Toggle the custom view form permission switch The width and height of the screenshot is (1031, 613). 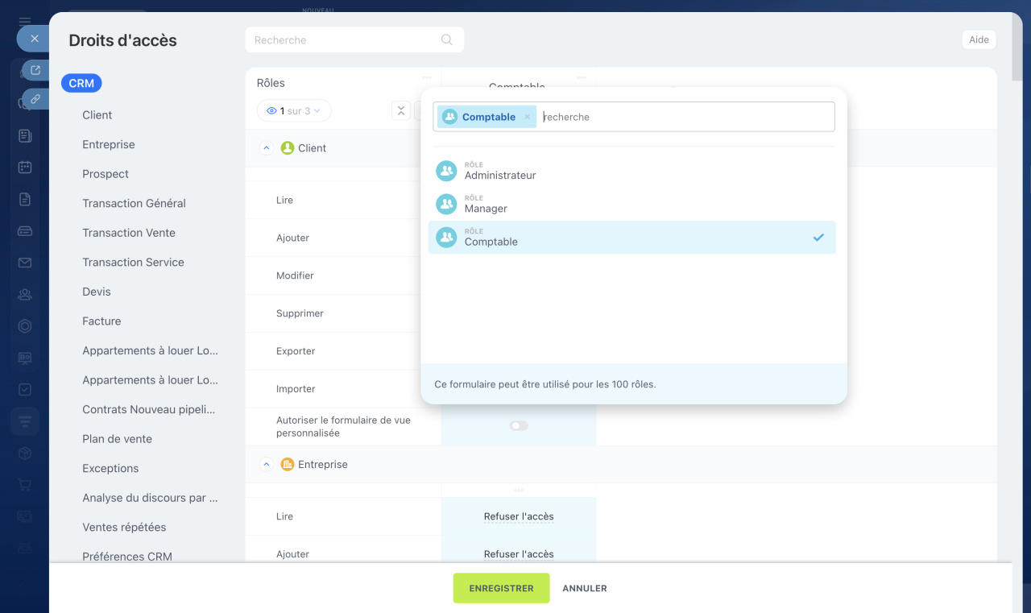[519, 426]
